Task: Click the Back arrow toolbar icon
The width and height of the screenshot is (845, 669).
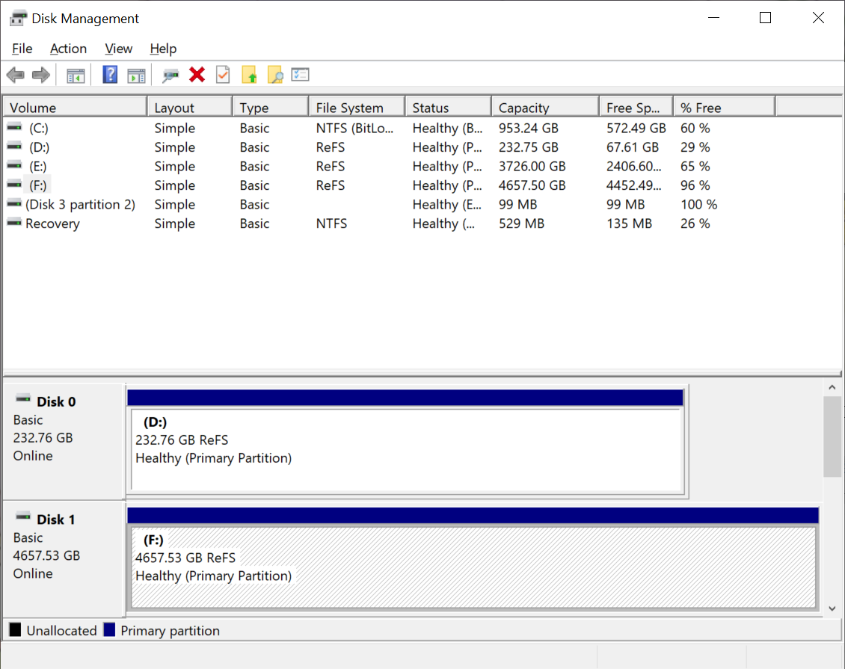Action: coord(16,75)
